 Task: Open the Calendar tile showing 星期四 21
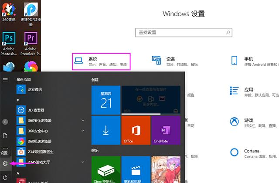pyautogui.click(x=106, y=100)
